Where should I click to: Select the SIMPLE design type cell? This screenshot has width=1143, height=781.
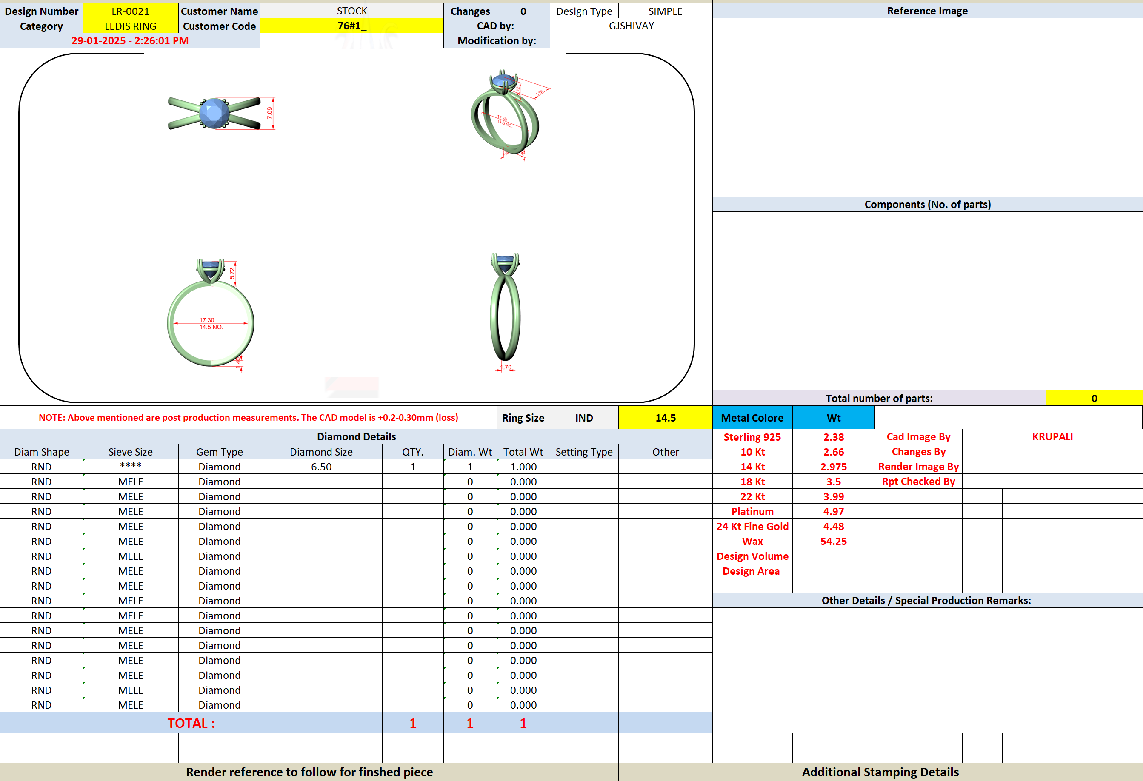[665, 11]
